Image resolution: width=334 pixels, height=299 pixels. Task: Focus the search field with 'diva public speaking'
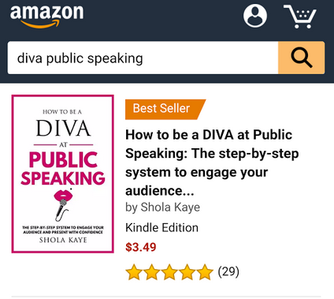(143, 58)
